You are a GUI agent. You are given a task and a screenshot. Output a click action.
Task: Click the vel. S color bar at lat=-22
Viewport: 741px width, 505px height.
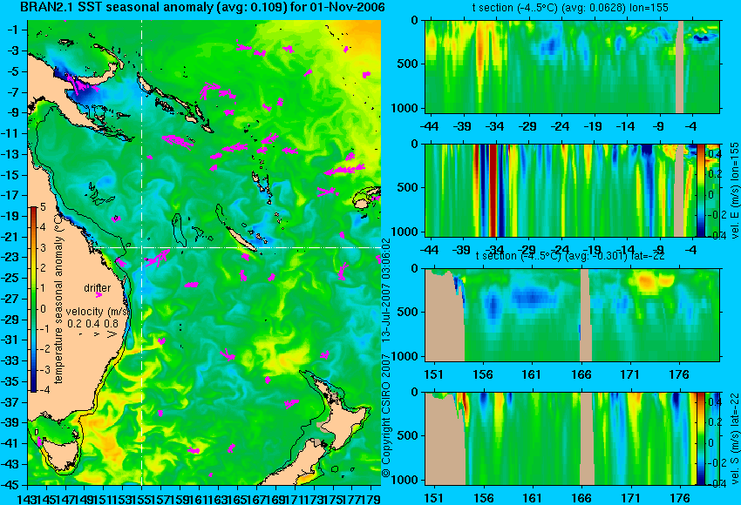(x=700, y=439)
